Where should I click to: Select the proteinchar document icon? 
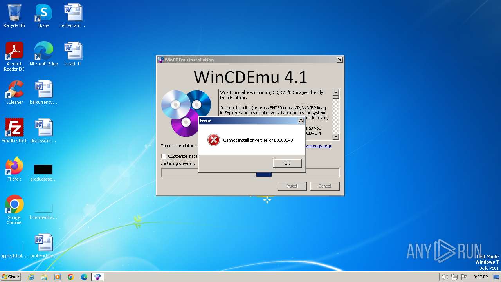43,246
